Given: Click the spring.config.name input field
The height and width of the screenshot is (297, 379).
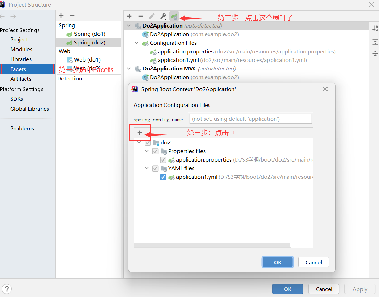Looking at the screenshot, I should (x=251, y=119).
